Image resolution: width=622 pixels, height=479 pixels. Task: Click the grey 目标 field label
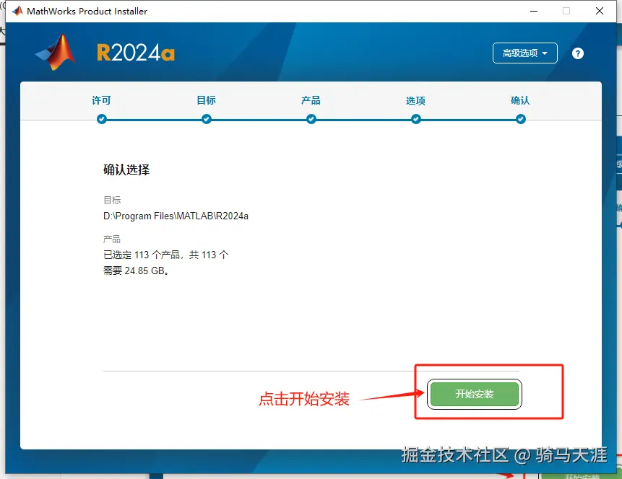112,201
